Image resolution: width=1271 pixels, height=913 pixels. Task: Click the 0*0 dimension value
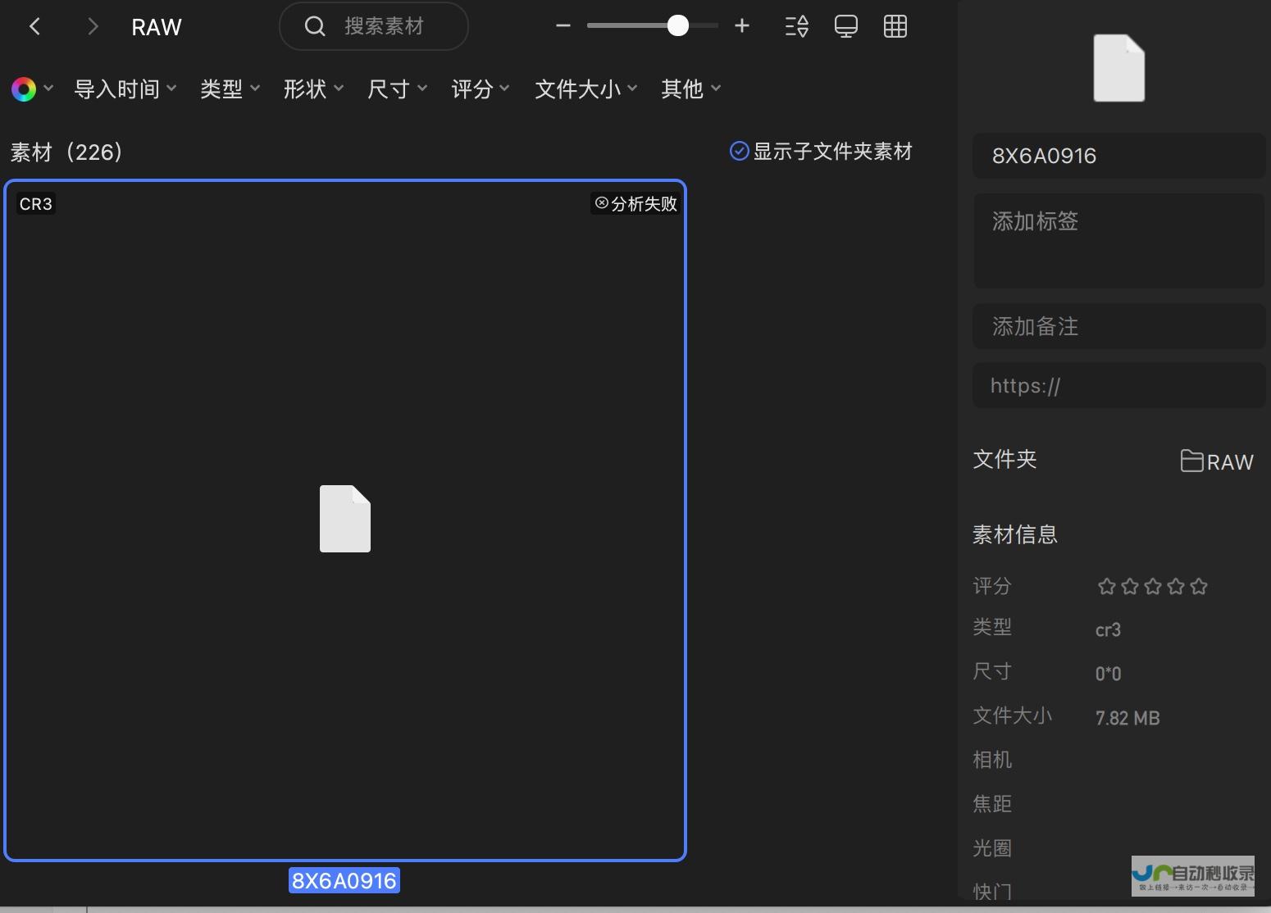(1108, 674)
